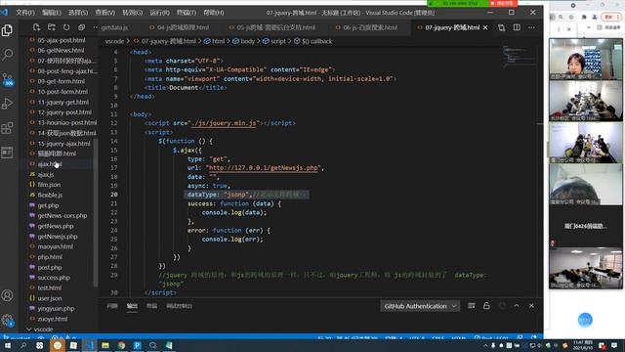Open user.json in Explorer
This screenshot has width=625, height=352.
coord(50,298)
